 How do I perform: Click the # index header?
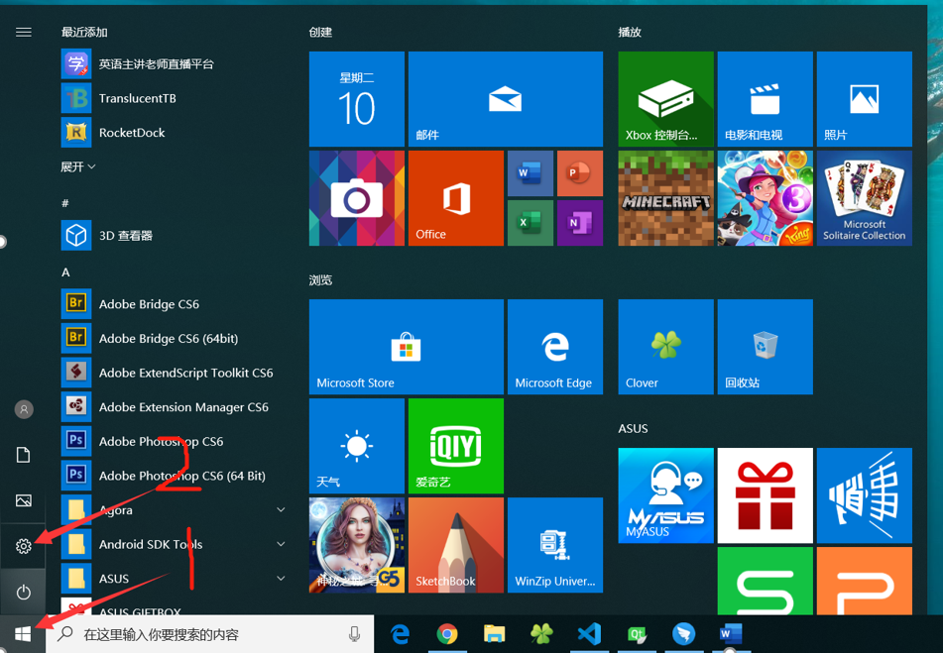point(65,203)
